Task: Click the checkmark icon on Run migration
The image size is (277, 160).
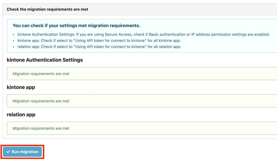Action: point(8,152)
